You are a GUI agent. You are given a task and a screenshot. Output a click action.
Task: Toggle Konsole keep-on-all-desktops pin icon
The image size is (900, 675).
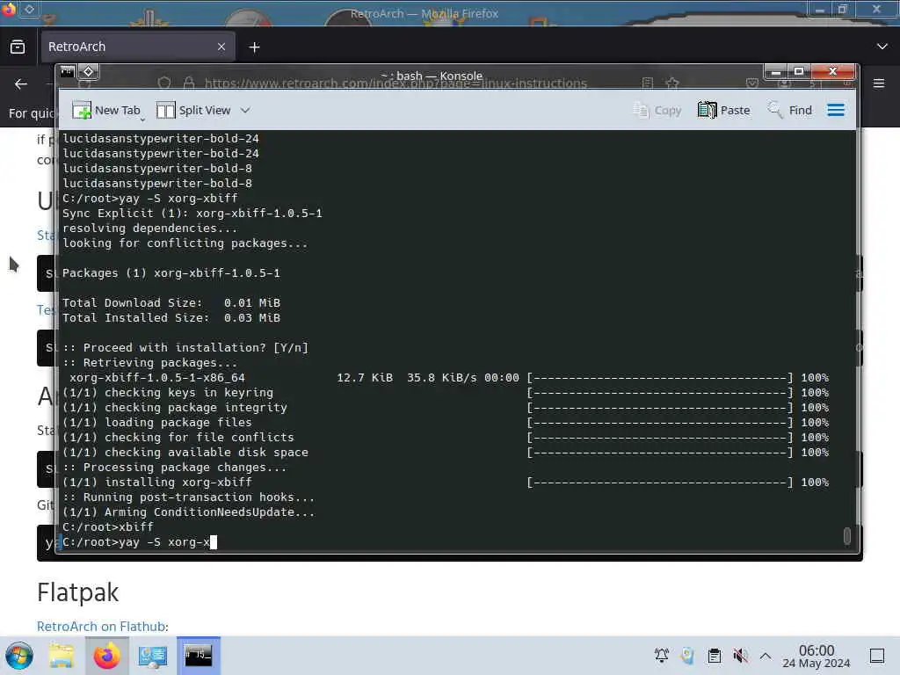(x=89, y=72)
